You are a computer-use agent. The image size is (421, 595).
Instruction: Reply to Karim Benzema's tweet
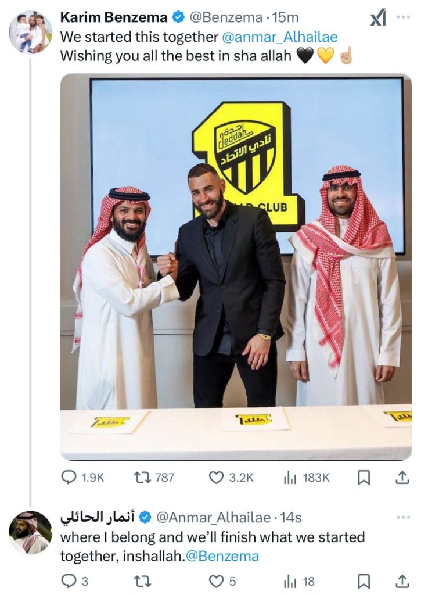[x=69, y=478]
